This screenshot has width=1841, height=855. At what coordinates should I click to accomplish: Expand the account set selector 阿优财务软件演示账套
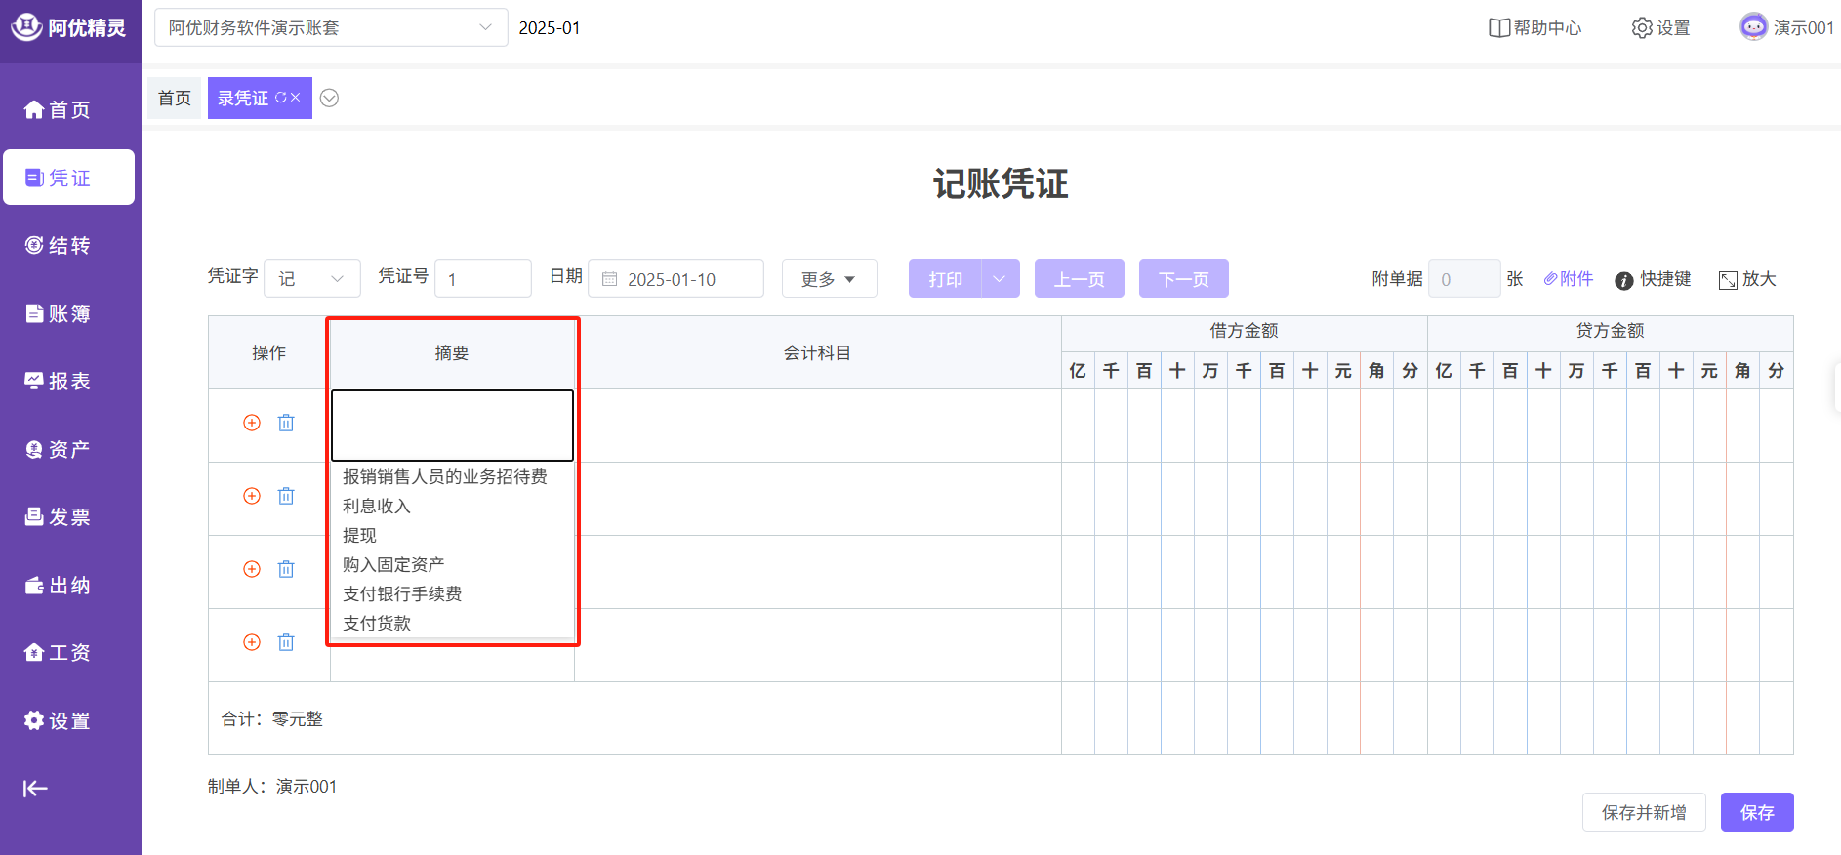[331, 28]
